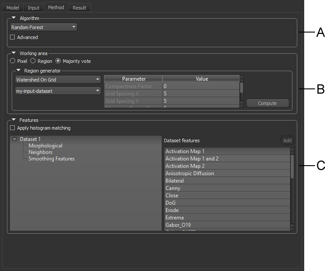Select Smoothing Features in the tree

(x=52, y=159)
